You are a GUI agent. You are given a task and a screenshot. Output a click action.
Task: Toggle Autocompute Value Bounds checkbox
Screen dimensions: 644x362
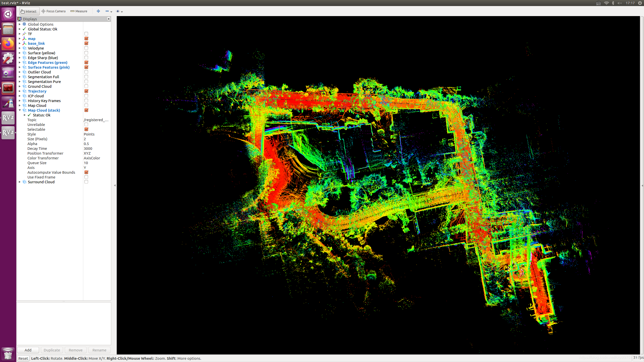coord(86,172)
